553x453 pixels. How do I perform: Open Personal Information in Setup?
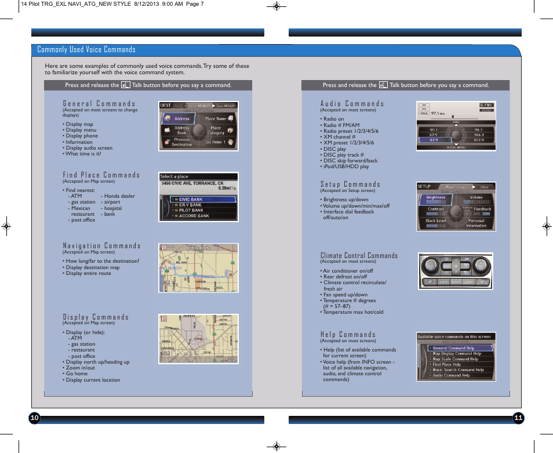tap(476, 223)
